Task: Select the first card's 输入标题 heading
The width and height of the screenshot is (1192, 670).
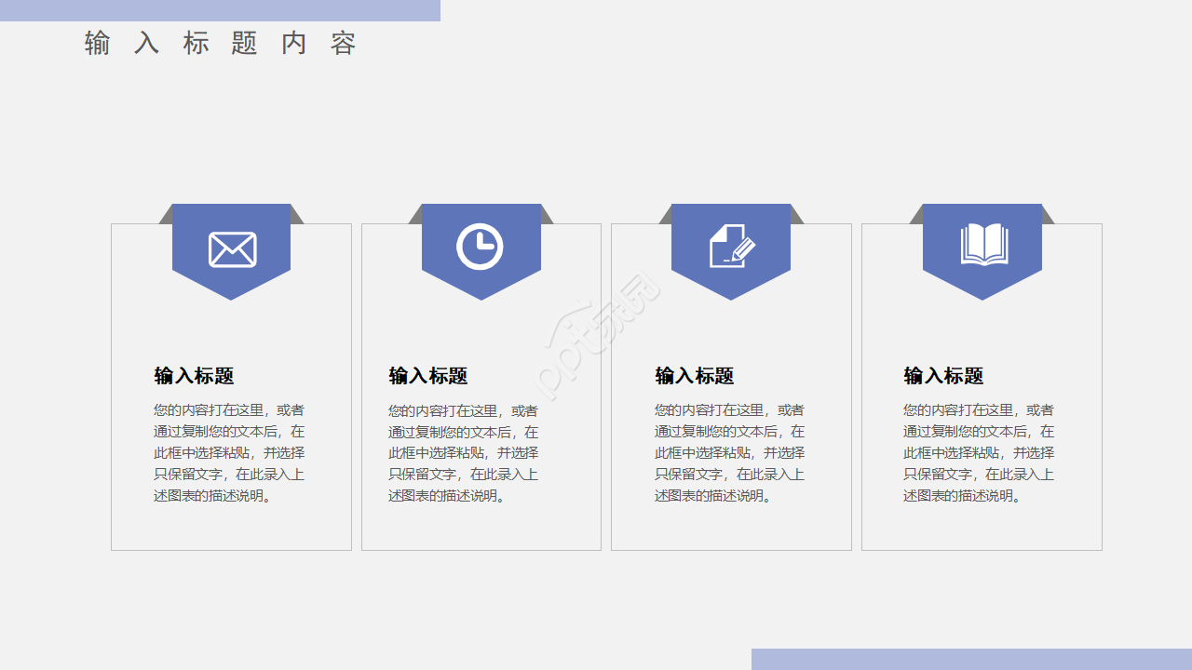Action: (x=195, y=376)
